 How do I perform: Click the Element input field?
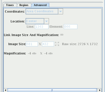pos(71,27)
